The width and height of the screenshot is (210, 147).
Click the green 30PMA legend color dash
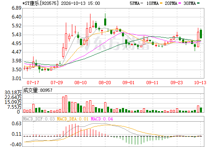[198, 3]
